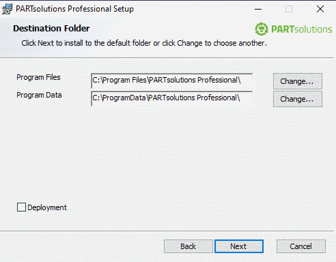
Task: Click Change button for Program Files path
Action: [298, 81]
